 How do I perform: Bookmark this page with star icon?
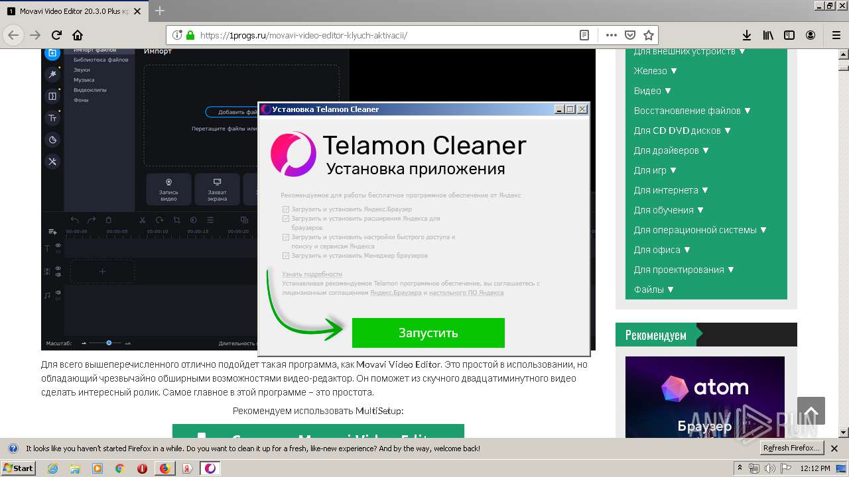[649, 35]
